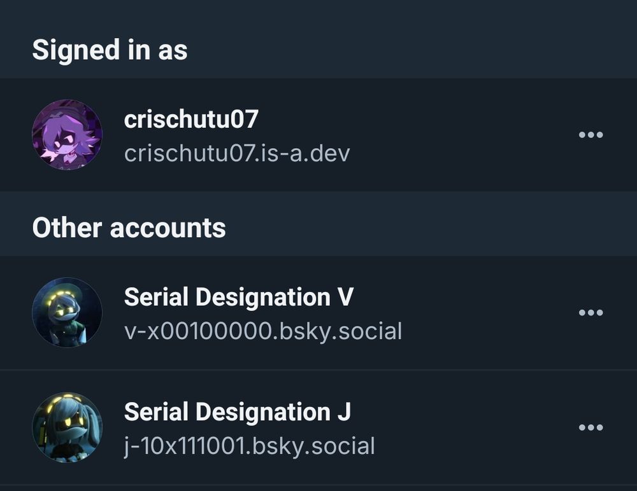637x491 pixels.
Task: Open options menu for crischutu07 account
Action: coord(590,135)
